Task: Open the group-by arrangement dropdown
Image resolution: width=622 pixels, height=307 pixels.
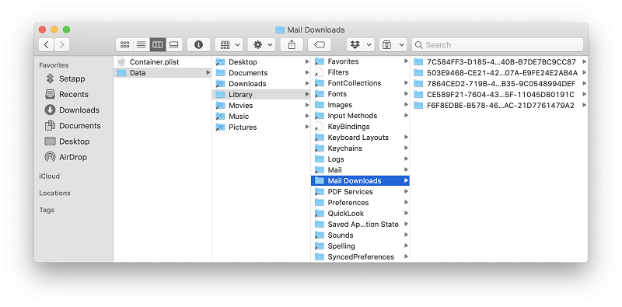Action: [229, 45]
